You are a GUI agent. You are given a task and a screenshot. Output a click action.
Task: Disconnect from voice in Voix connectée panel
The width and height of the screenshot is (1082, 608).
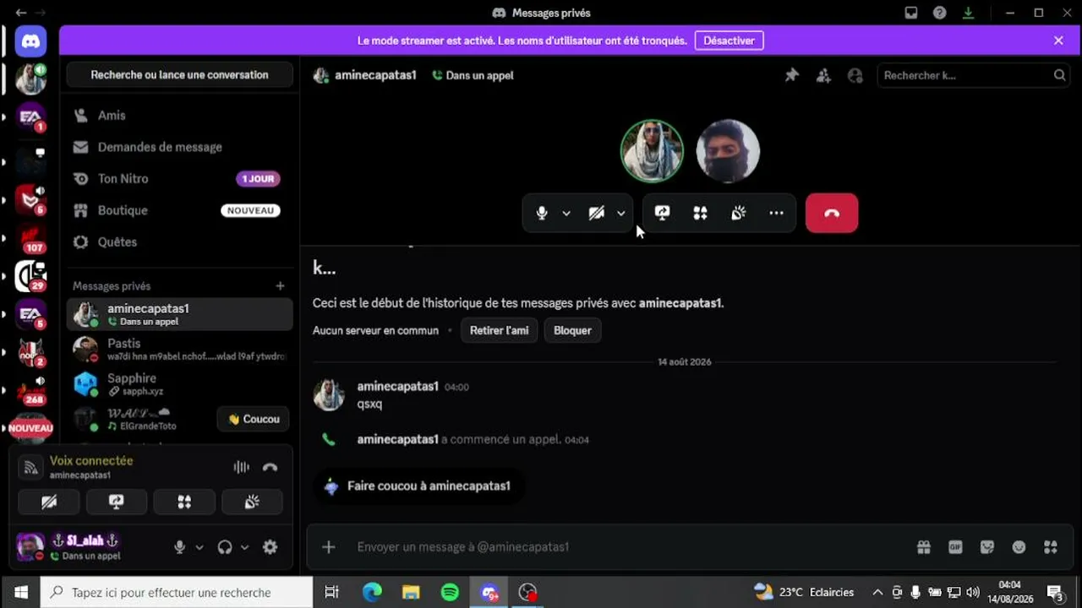coord(270,467)
